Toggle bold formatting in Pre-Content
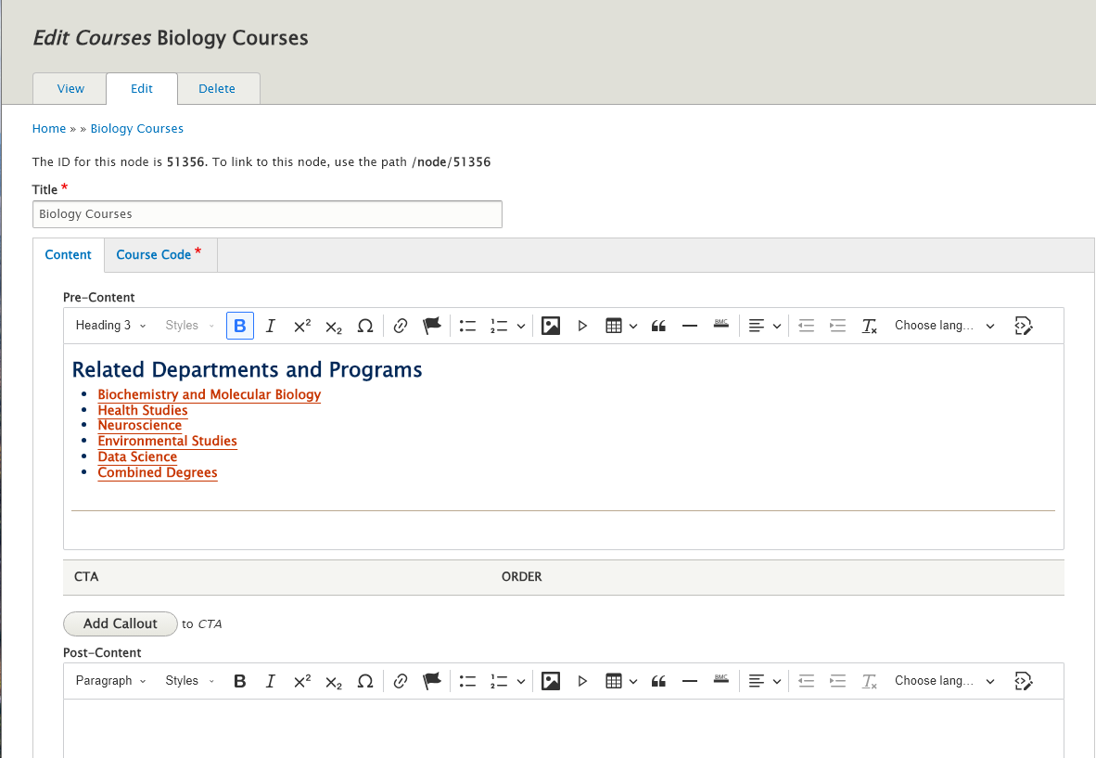The image size is (1096, 758). (239, 325)
